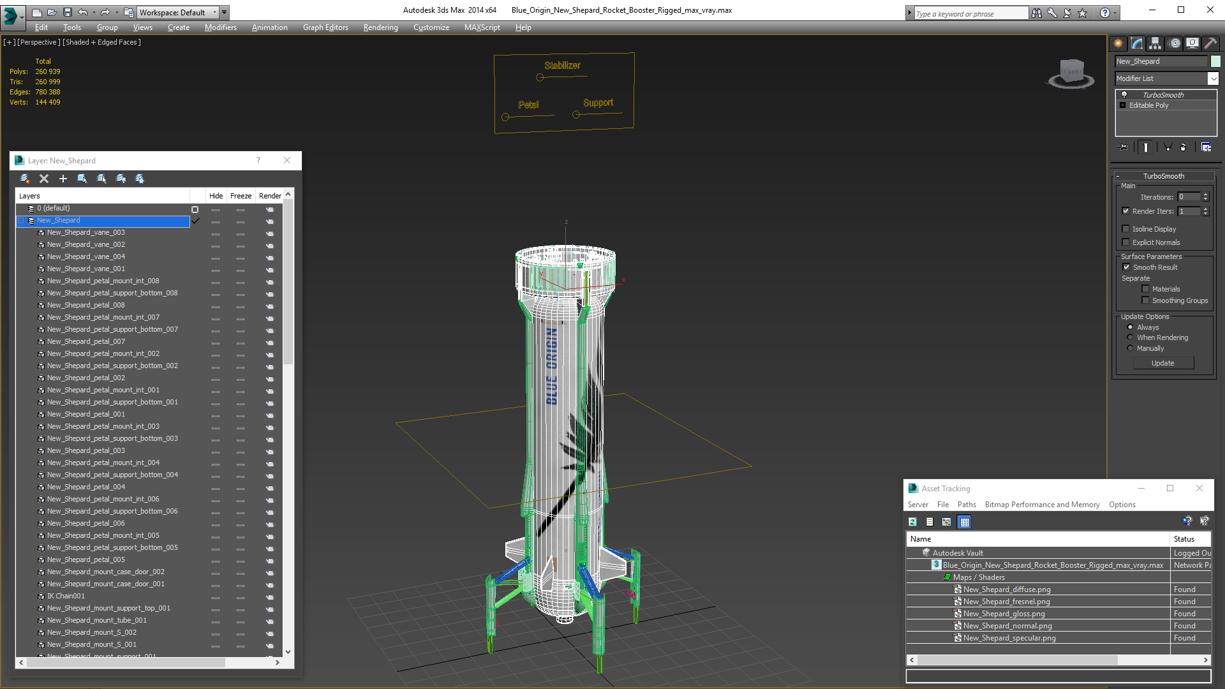The width and height of the screenshot is (1225, 689).
Task: Open the Paths menu in the Asset Tracking window
Action: (x=967, y=505)
